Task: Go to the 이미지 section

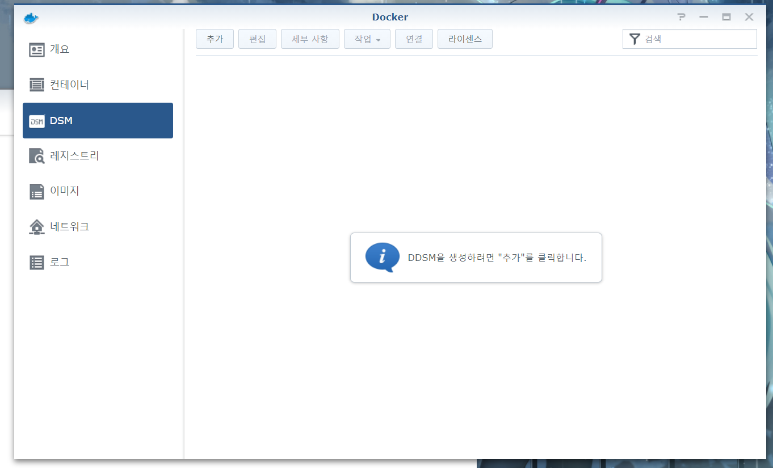Action: [x=98, y=191]
